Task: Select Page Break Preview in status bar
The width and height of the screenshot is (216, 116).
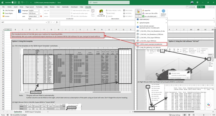Action: click(x=194, y=115)
